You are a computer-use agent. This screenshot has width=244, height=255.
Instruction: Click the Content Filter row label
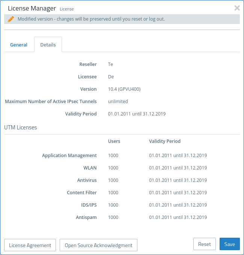pyautogui.click(x=82, y=193)
